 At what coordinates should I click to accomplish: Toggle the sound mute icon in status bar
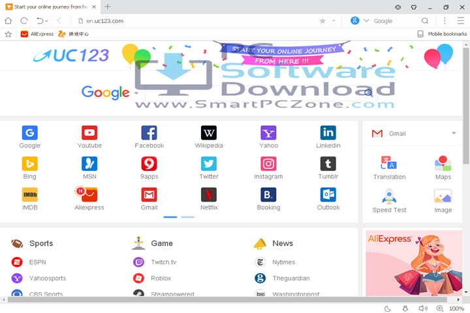423,308
